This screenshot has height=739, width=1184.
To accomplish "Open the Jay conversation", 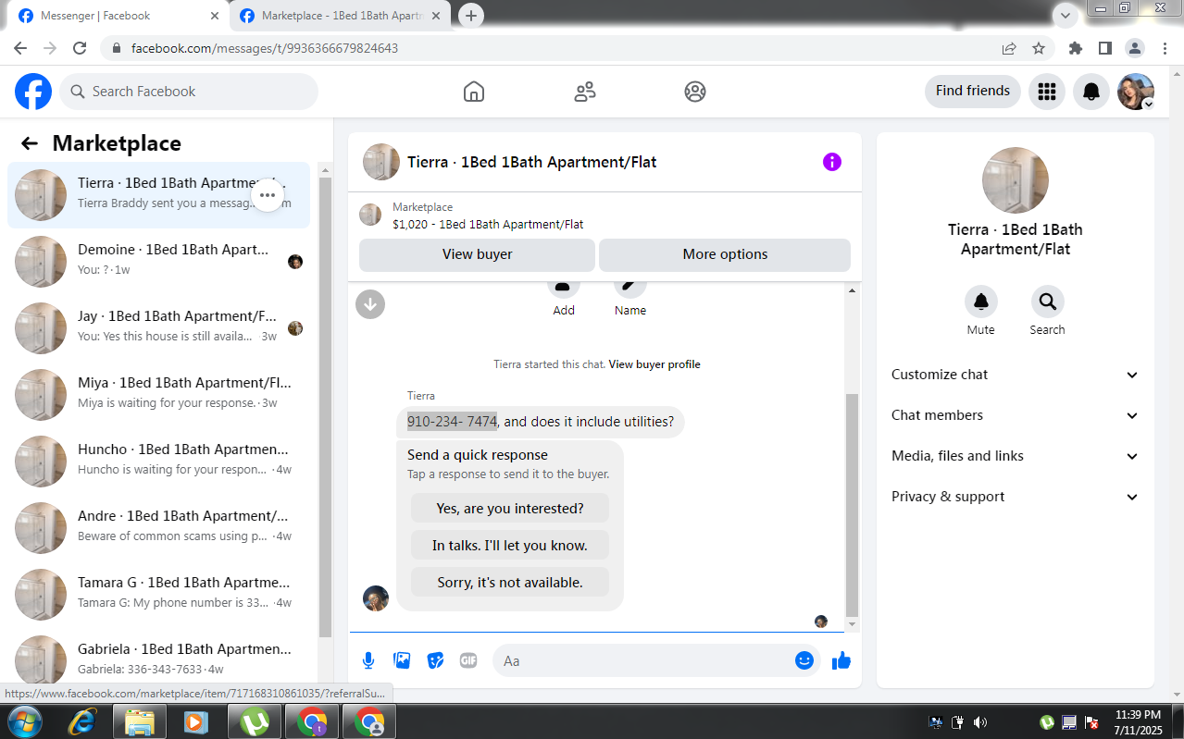I will [x=158, y=328].
